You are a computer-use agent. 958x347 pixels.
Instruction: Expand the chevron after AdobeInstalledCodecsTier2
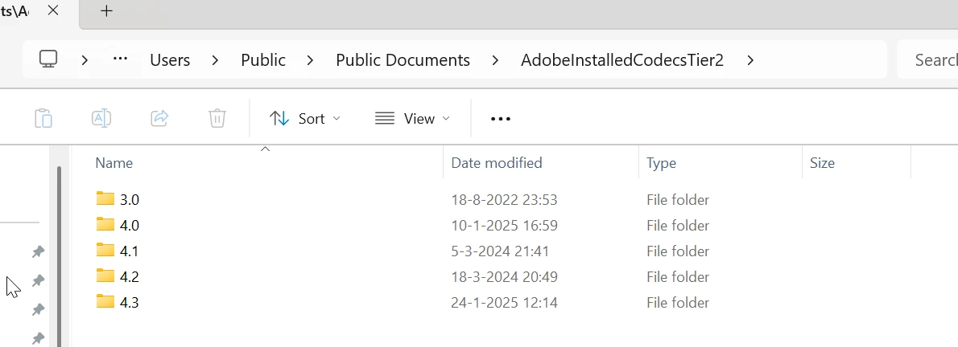coord(750,60)
